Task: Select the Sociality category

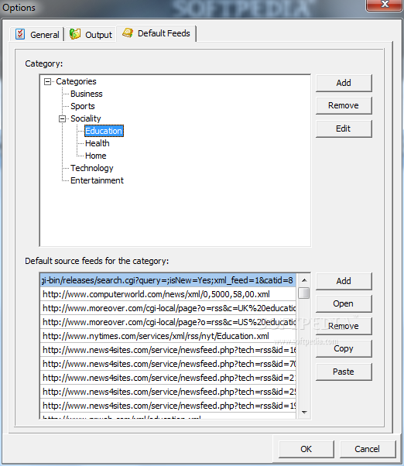Action: 86,118
